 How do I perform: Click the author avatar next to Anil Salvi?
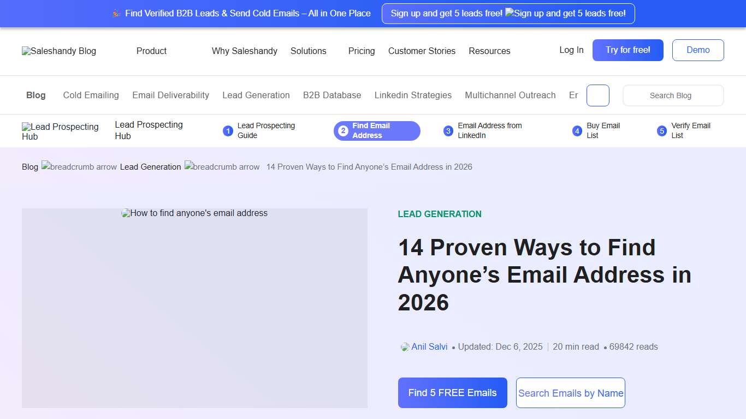click(x=404, y=346)
